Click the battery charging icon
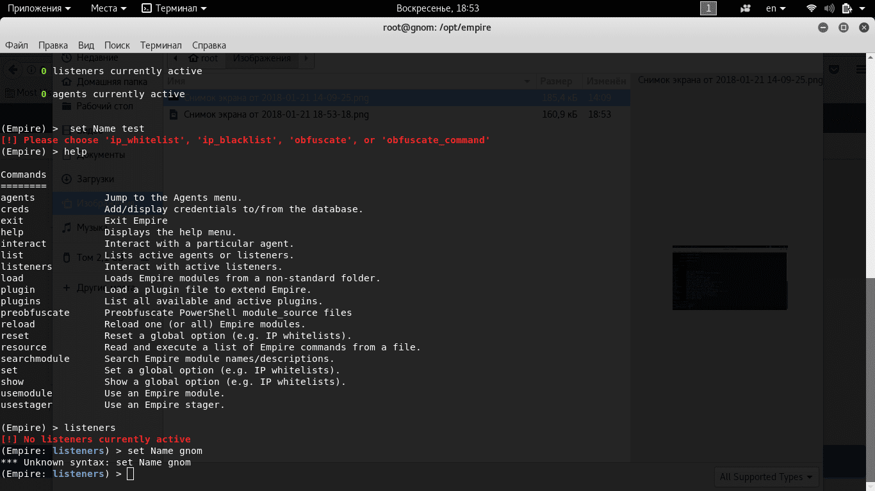Viewport: 875px width, 491px height. [x=847, y=8]
